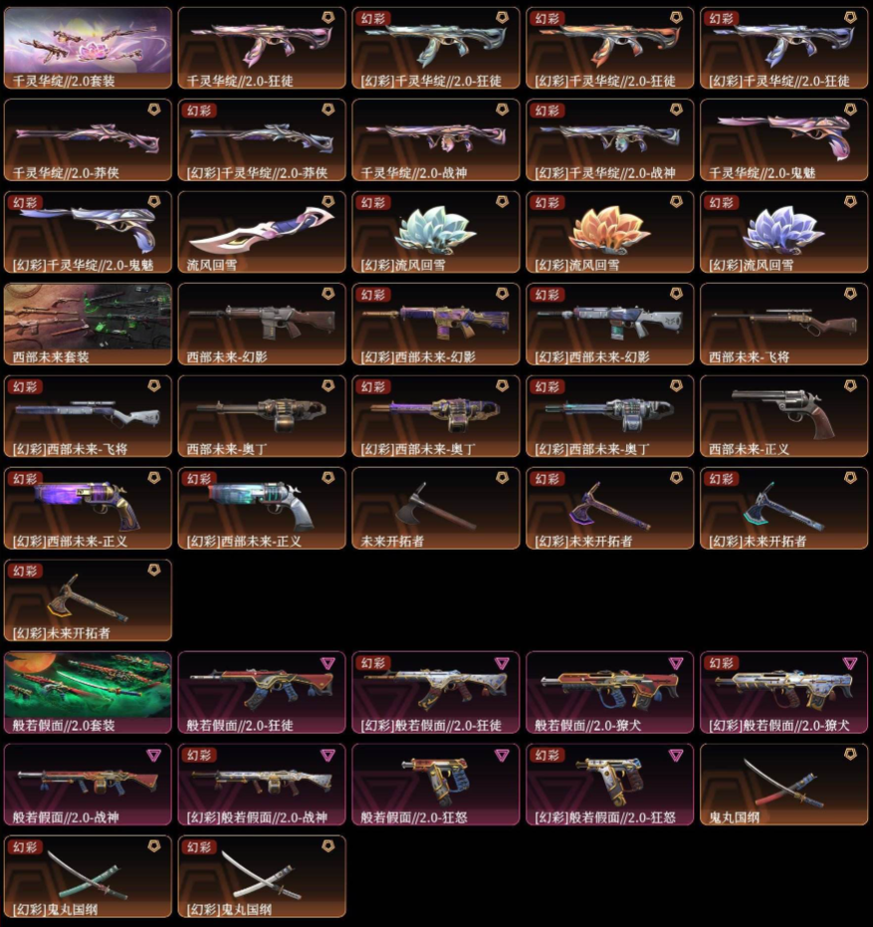Screen dimensions: 873x927
Task: Select the 千灵华绽//2.0-鬼魅 pistol skin
Action: pos(784,139)
